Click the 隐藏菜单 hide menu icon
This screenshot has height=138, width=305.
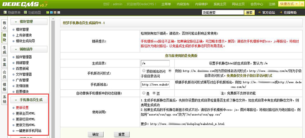(x=5, y=13)
